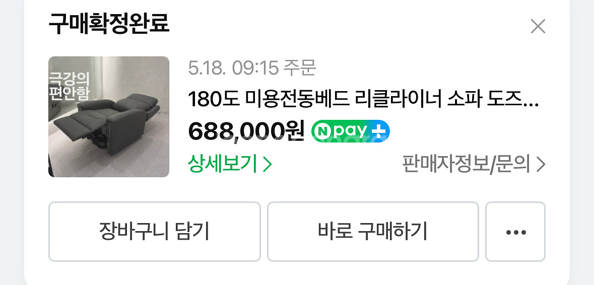Add item with 장바구니 담기 button

tap(155, 232)
